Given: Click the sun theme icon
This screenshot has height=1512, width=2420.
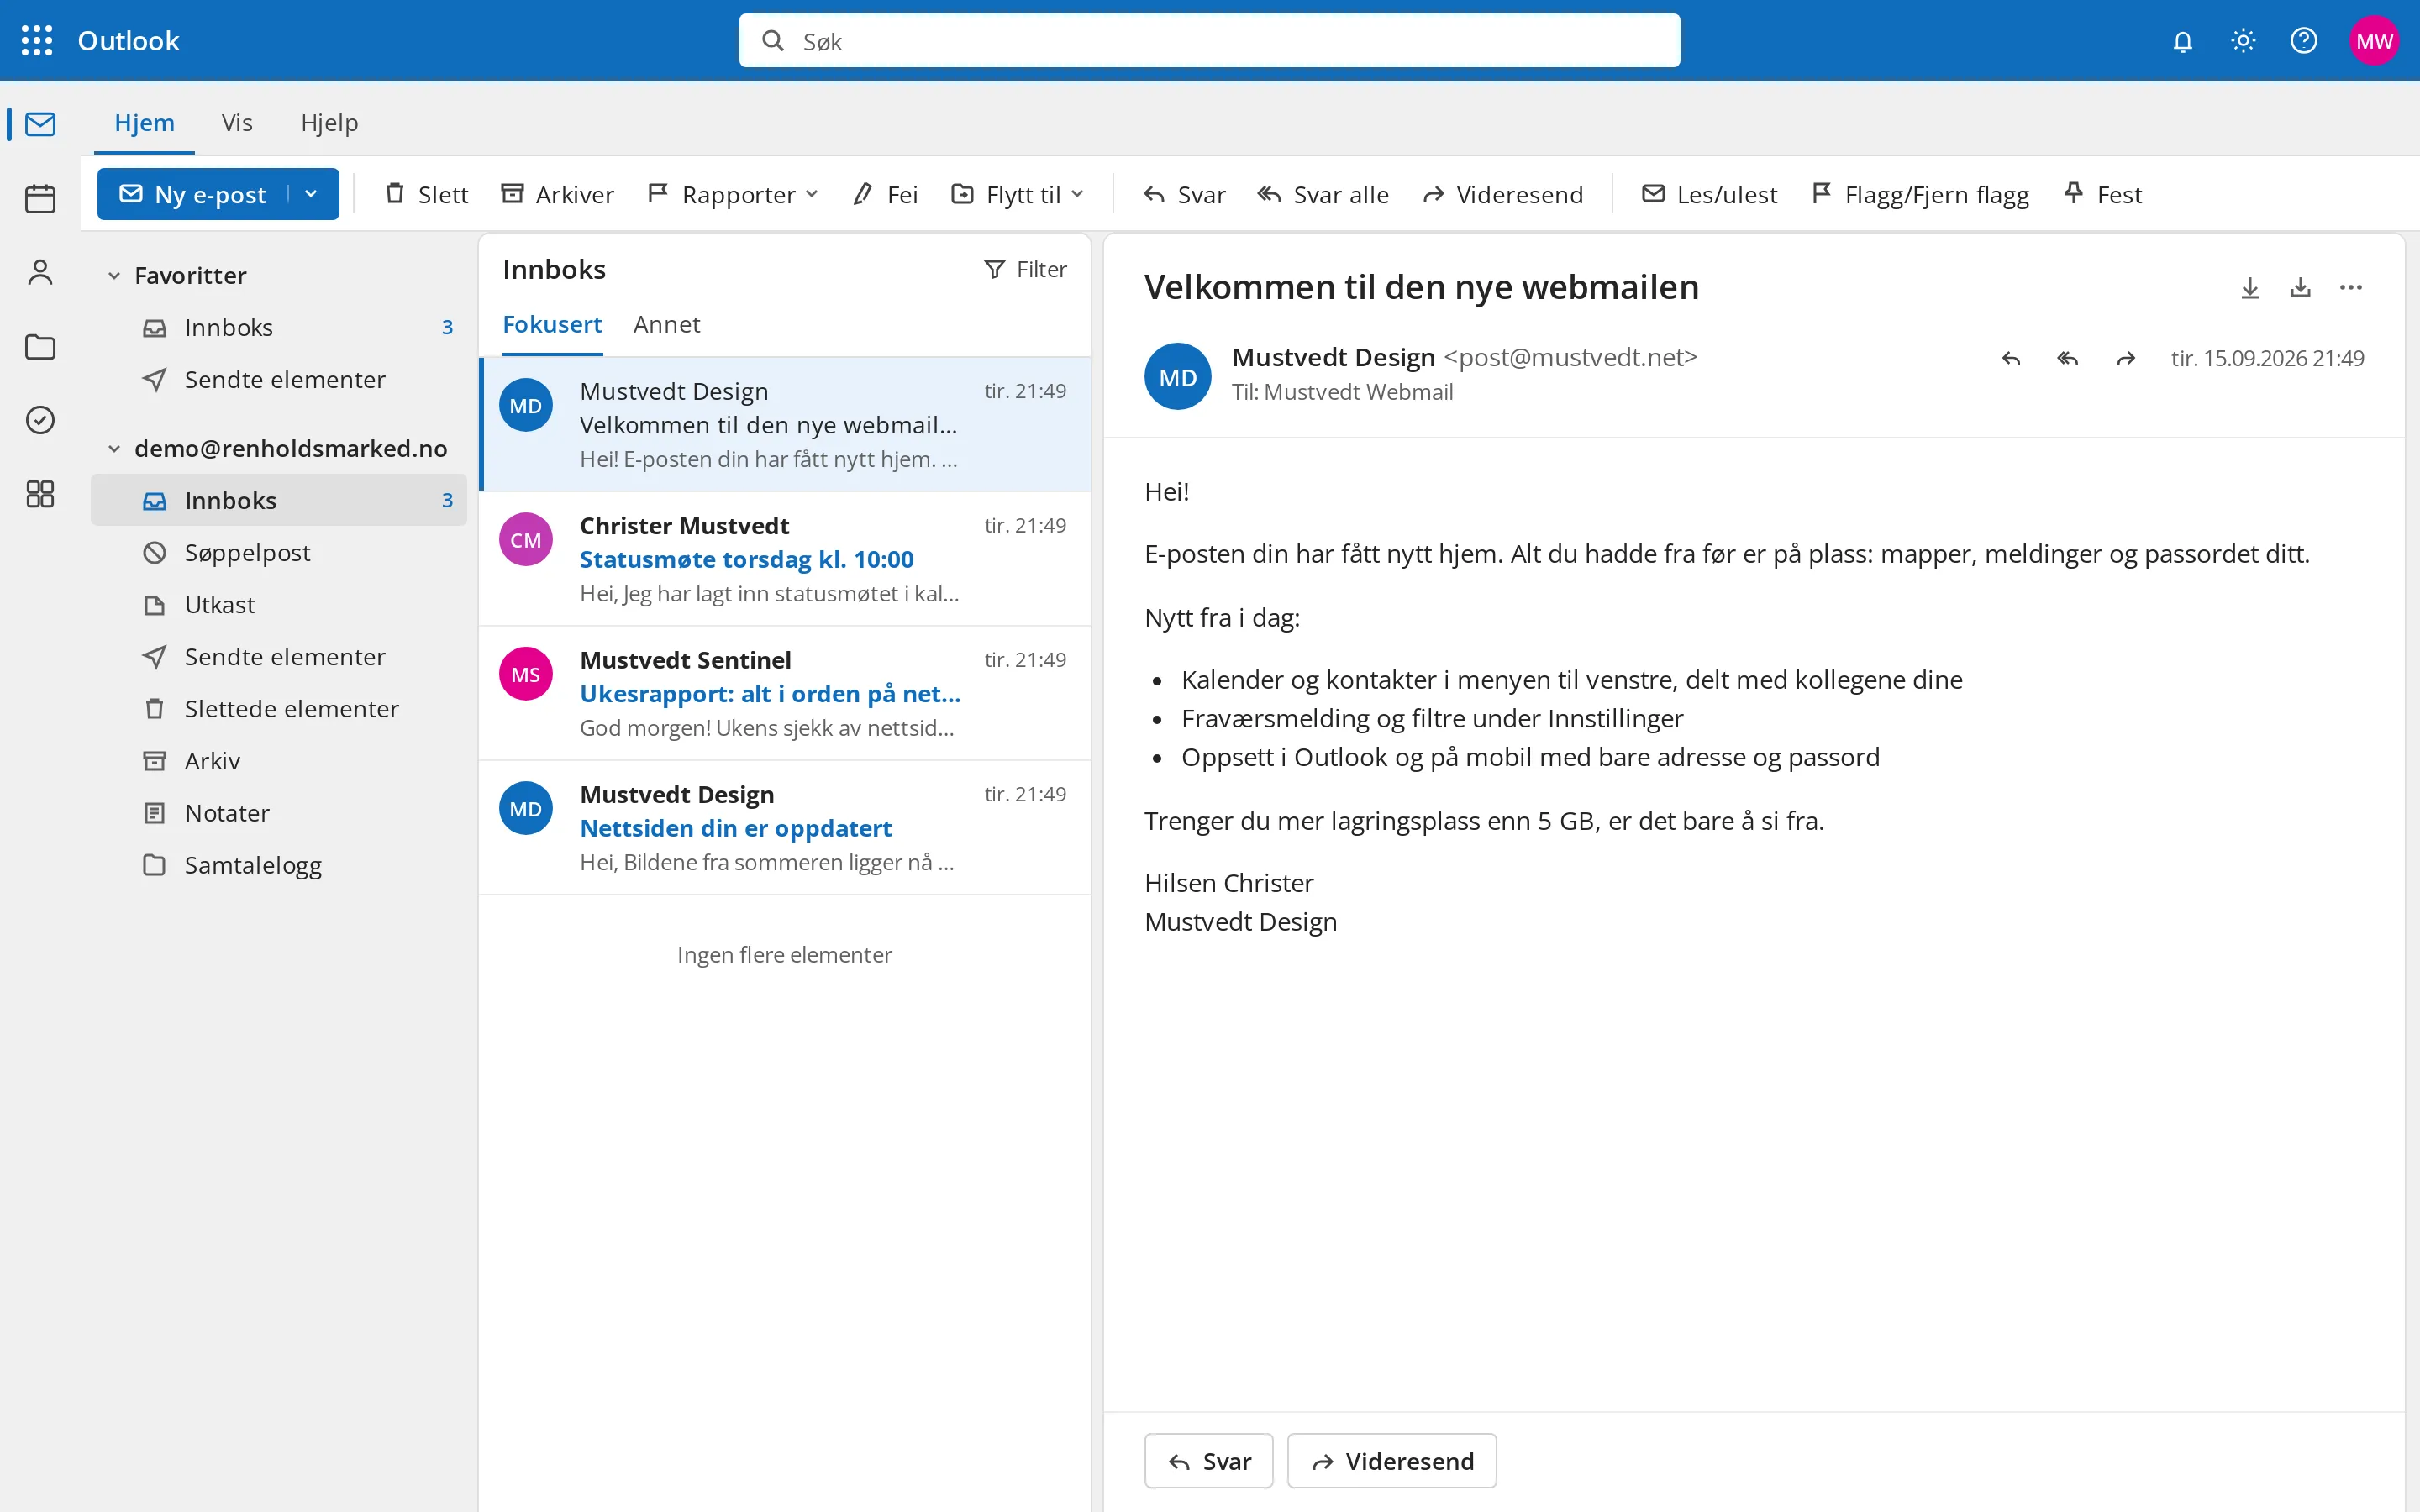Looking at the screenshot, I should coord(2243,41).
